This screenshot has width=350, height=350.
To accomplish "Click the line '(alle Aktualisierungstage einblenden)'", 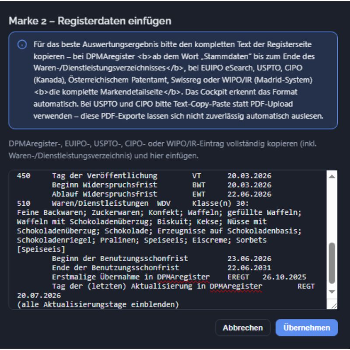I will [x=98, y=304].
